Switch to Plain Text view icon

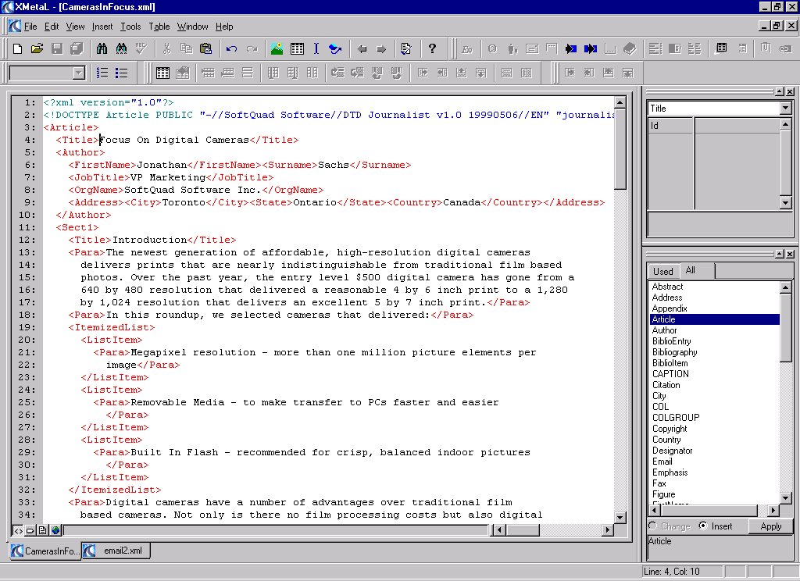[x=18, y=530]
